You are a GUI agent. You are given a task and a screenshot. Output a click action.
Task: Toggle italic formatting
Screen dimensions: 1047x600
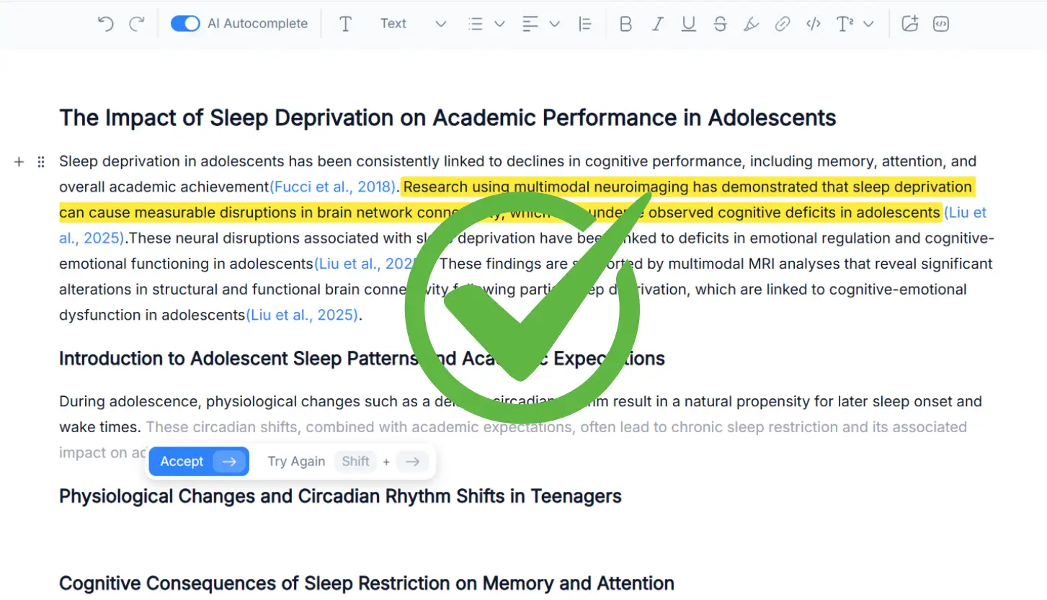coord(657,24)
